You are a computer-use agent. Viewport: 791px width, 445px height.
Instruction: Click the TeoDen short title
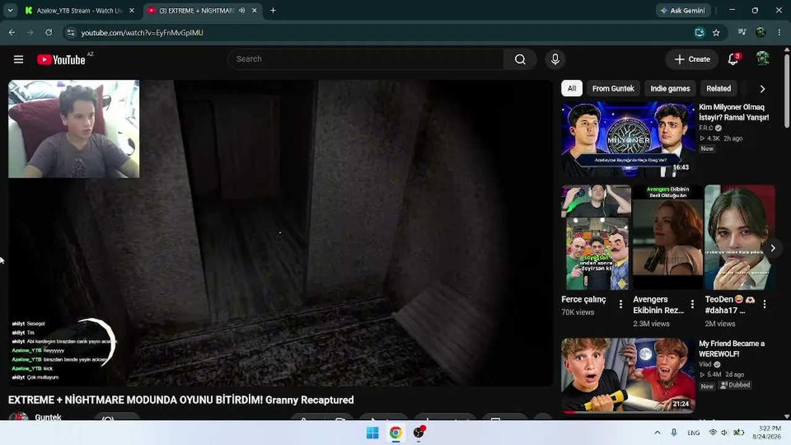[x=731, y=305]
